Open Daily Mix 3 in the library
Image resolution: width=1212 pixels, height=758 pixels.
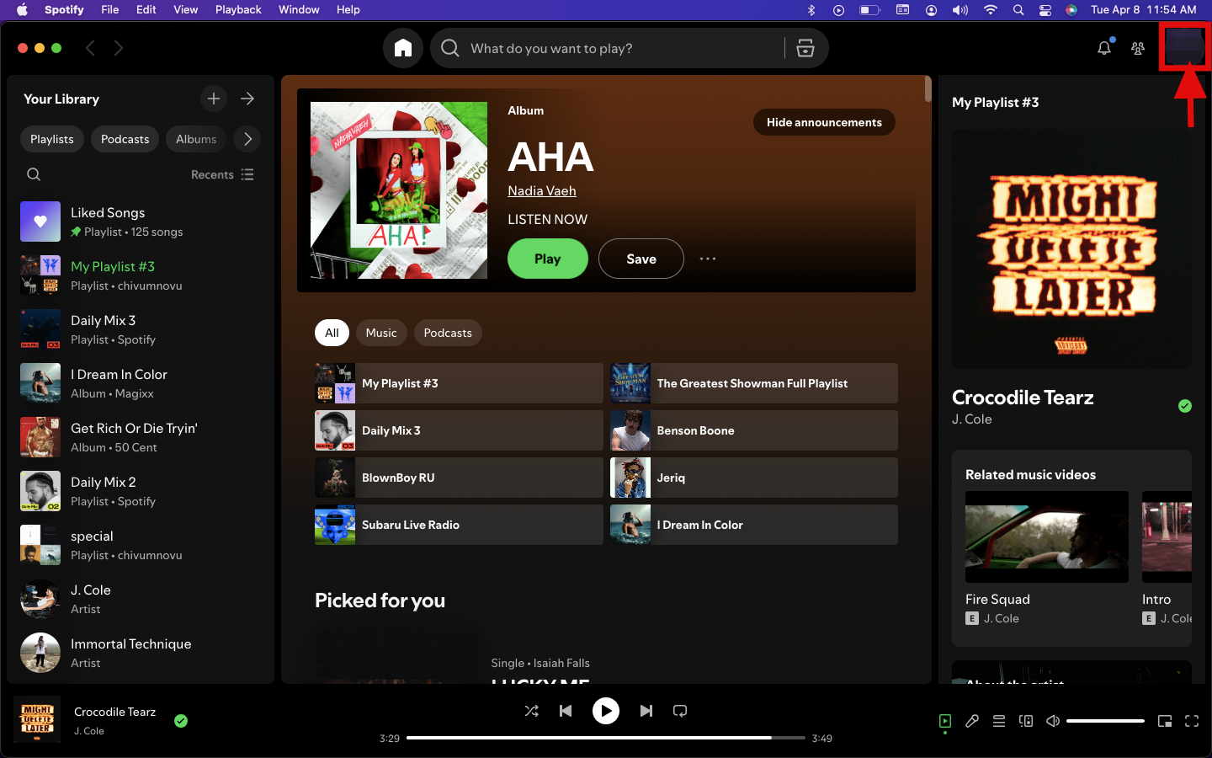141,329
